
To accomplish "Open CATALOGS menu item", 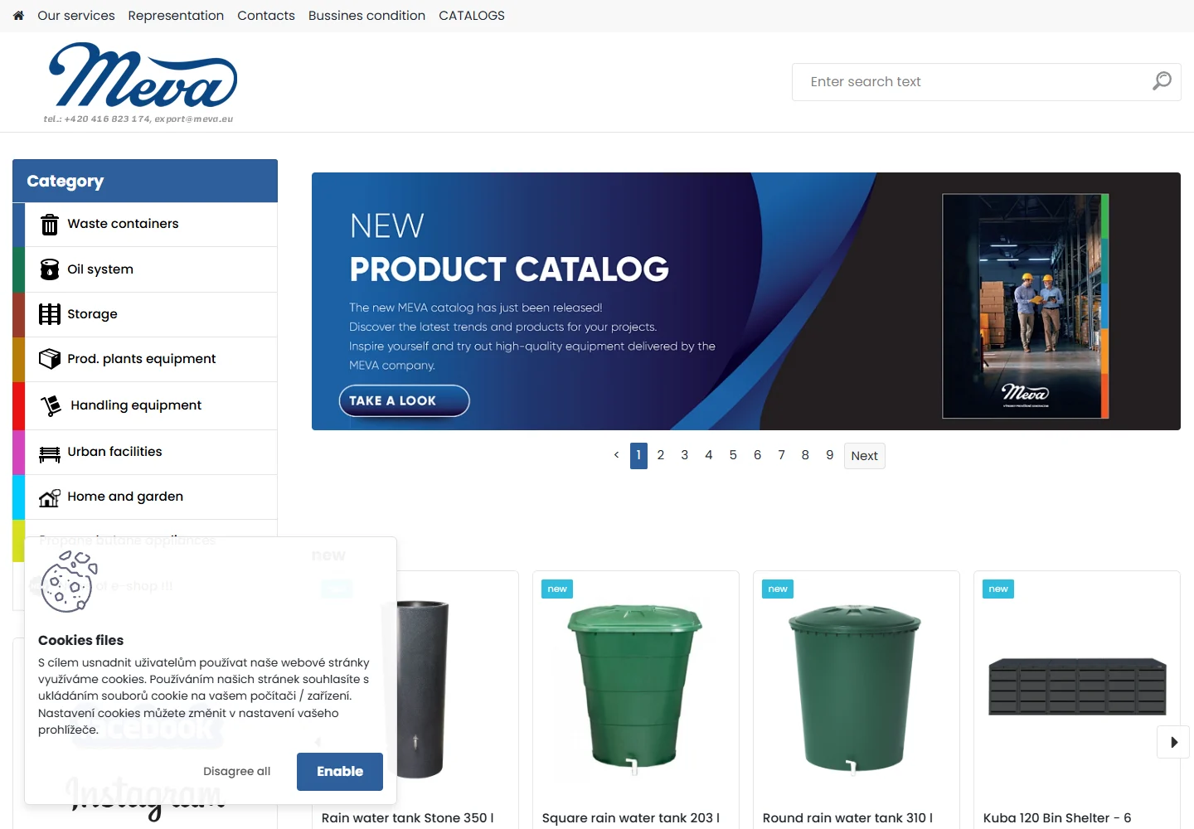I will tap(472, 16).
